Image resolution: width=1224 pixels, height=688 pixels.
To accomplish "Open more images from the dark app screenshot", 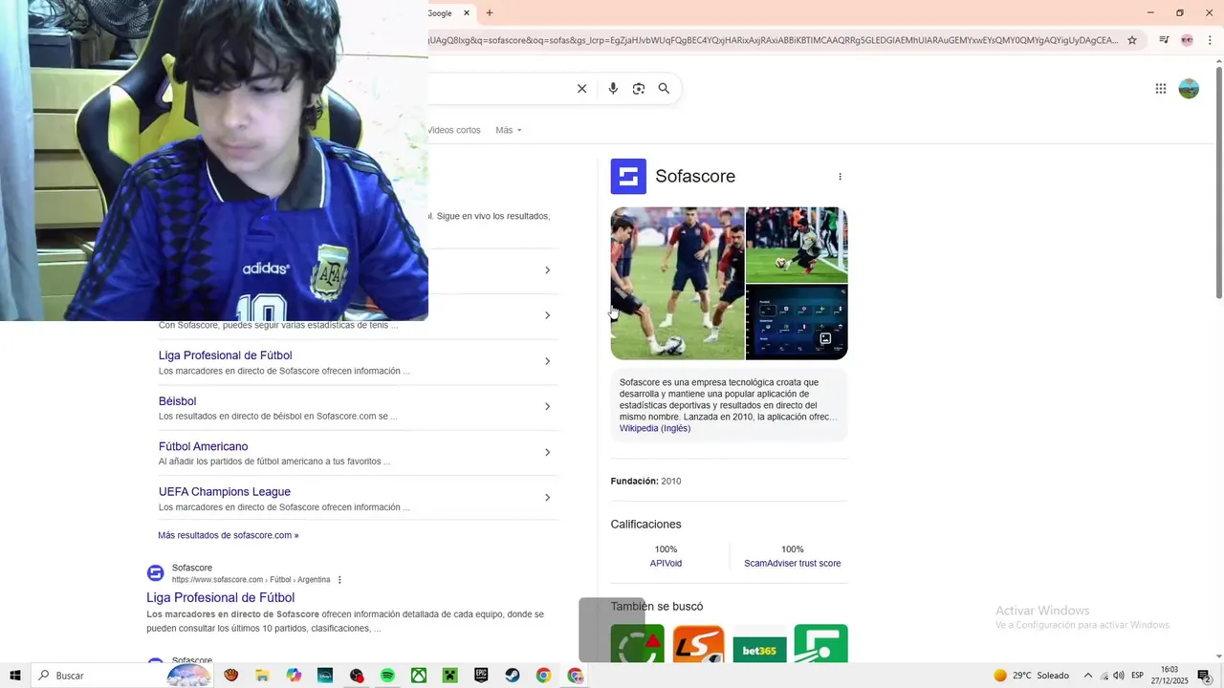I will pyautogui.click(x=797, y=322).
